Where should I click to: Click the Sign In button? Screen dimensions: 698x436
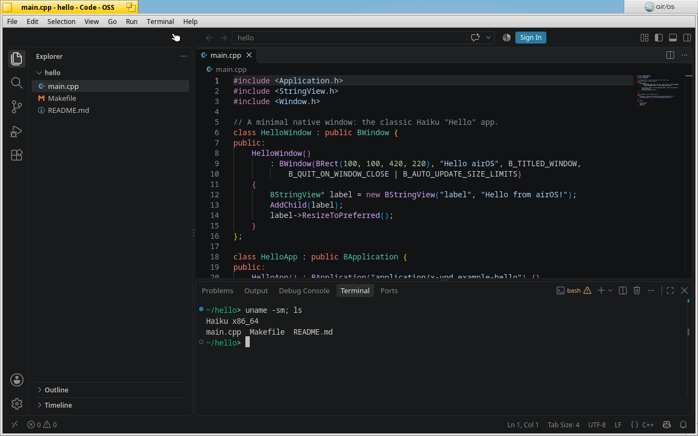click(531, 38)
